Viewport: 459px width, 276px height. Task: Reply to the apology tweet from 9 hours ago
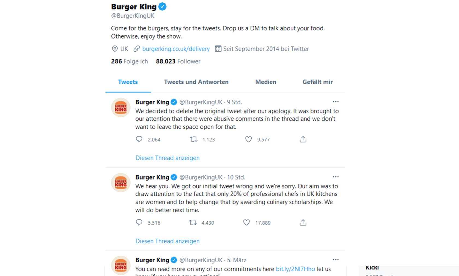pos(139,139)
